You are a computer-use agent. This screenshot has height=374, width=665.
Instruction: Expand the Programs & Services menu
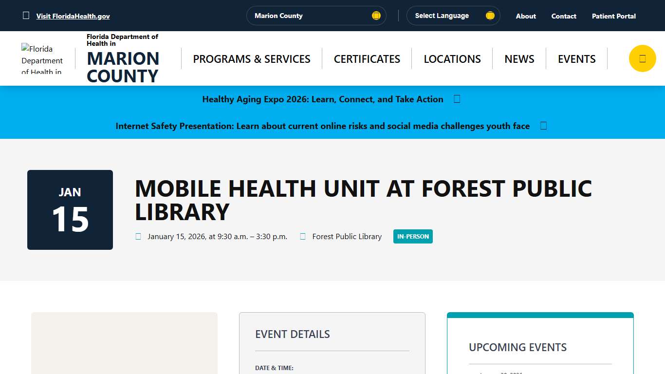click(x=251, y=59)
